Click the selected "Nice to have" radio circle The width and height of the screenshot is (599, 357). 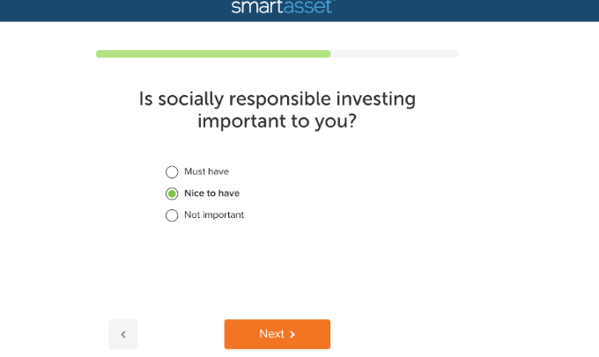[172, 193]
